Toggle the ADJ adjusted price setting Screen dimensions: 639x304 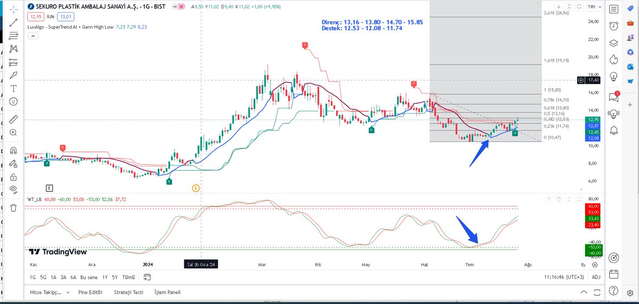(596, 277)
